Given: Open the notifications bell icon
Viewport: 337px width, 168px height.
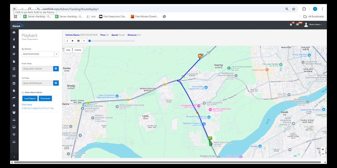Looking at the screenshot, I should [x=291, y=25].
